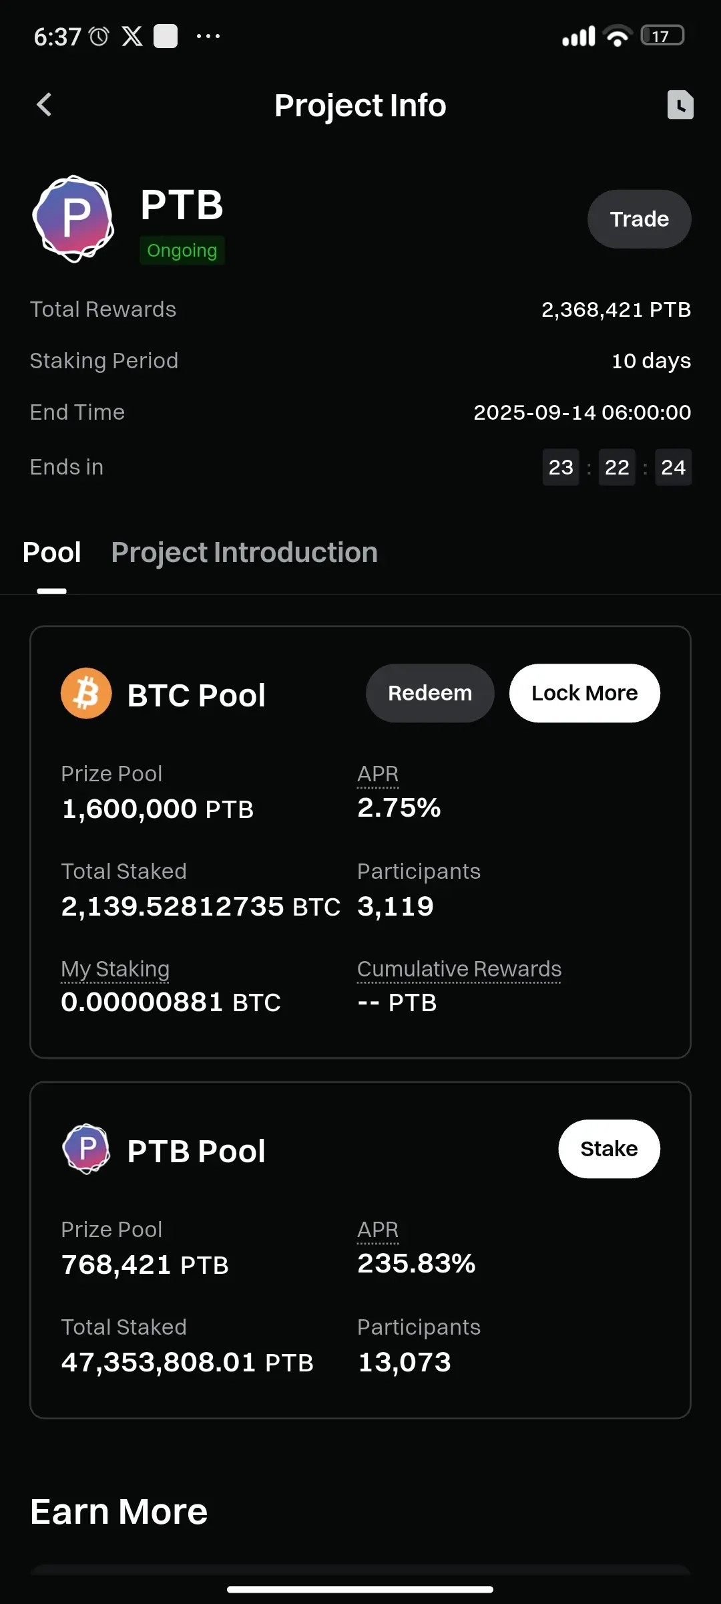Tap the PTB project logo
721x1604 pixels.
tap(73, 219)
